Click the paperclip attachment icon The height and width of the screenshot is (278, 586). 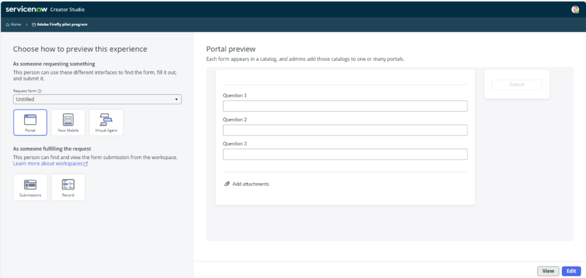227,184
